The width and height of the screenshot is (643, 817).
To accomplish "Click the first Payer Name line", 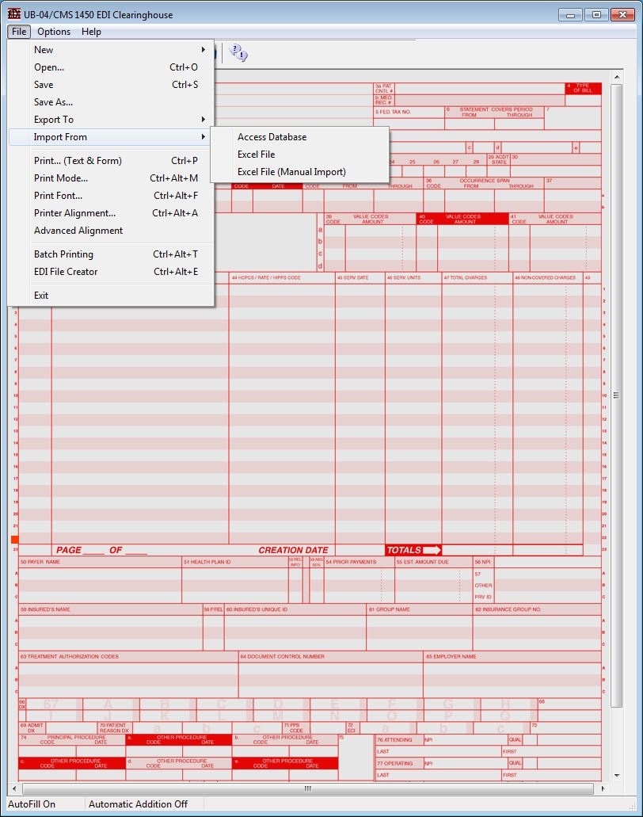I will 100,574.
